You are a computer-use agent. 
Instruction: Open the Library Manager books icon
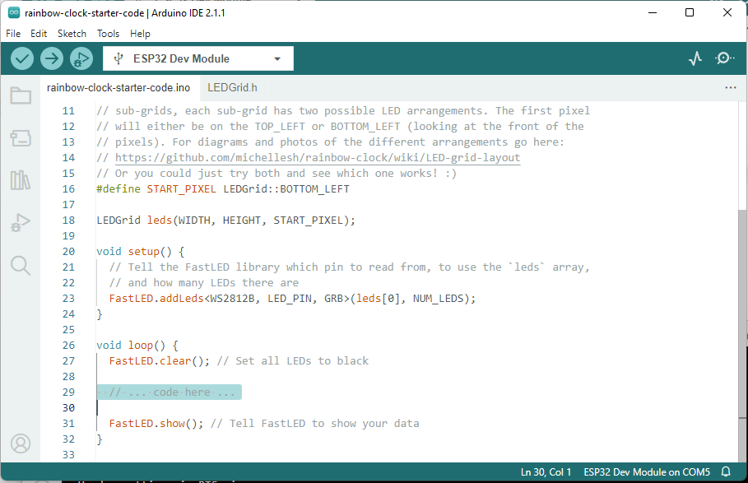tap(21, 179)
